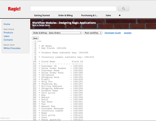Screen dimensions: 156x121
Task: Click the Ragic! logo
Action: 14,9
